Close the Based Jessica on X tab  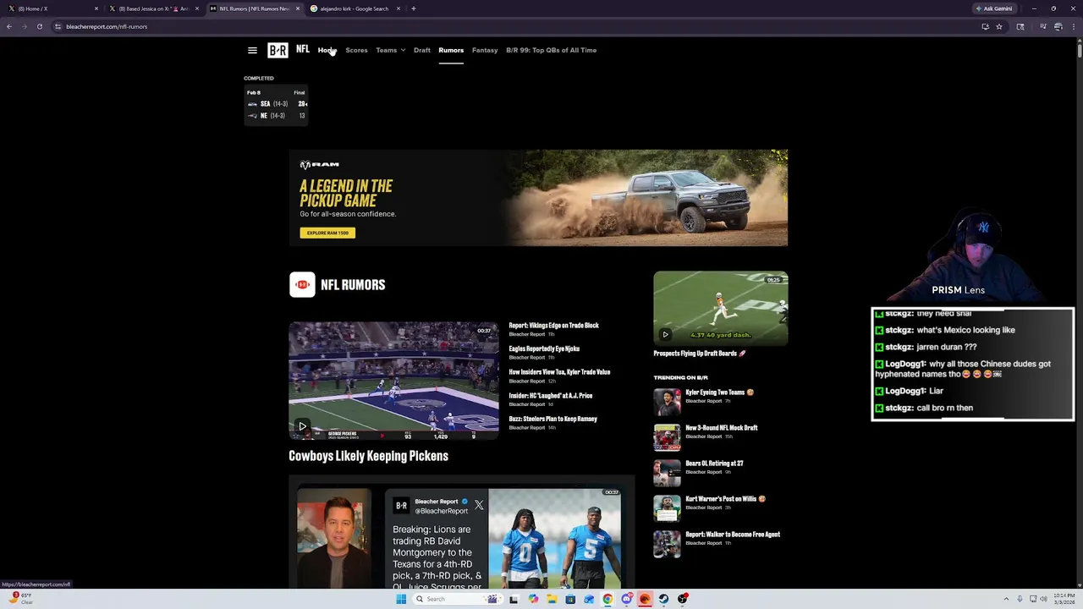[197, 8]
